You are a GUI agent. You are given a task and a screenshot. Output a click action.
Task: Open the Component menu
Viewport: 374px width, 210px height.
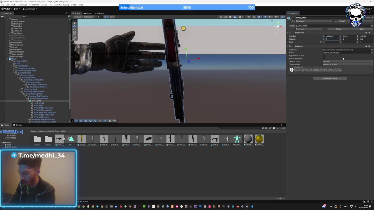click(34, 5)
